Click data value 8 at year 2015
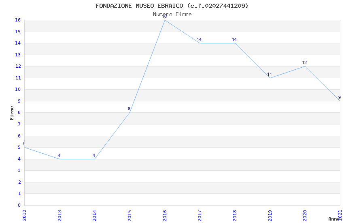The width and height of the screenshot is (344, 223). 129,109
